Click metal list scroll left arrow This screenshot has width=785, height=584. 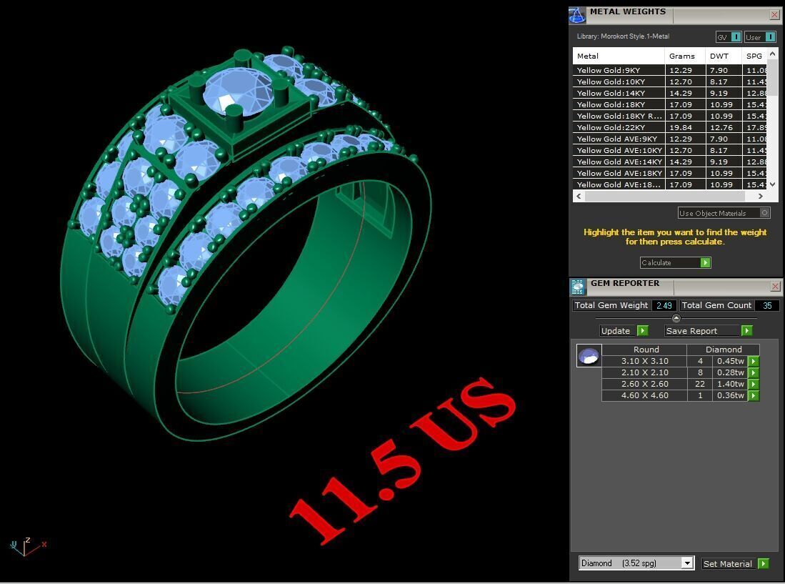pyautogui.click(x=579, y=197)
